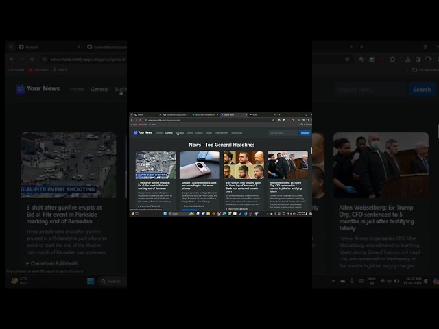This screenshot has width=439, height=329.
Task: Open the weather widget on taskbar
Action: [x=135, y=213]
